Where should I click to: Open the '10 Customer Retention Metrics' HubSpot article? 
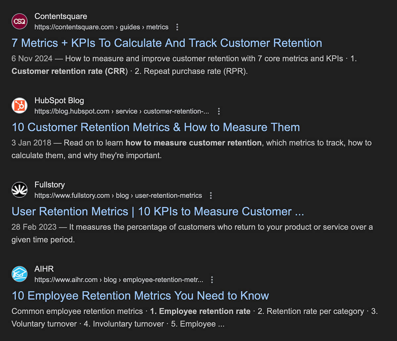click(x=155, y=127)
